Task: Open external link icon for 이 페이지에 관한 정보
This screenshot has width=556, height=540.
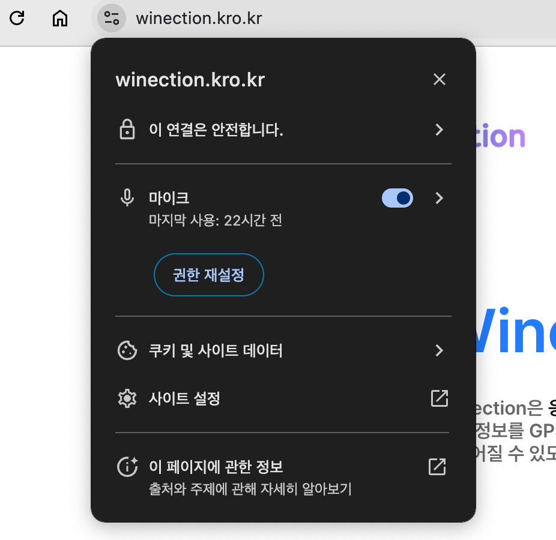Action: [x=437, y=467]
